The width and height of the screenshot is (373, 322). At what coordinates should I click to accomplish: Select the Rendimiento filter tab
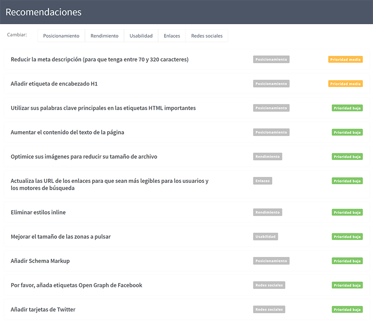[x=104, y=36]
